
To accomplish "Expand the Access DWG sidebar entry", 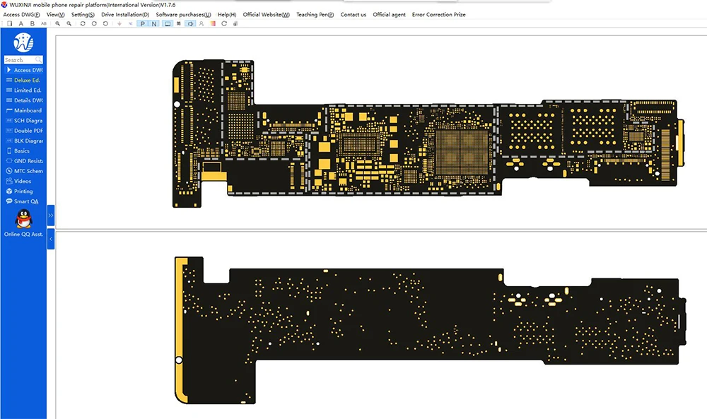I will (x=24, y=70).
